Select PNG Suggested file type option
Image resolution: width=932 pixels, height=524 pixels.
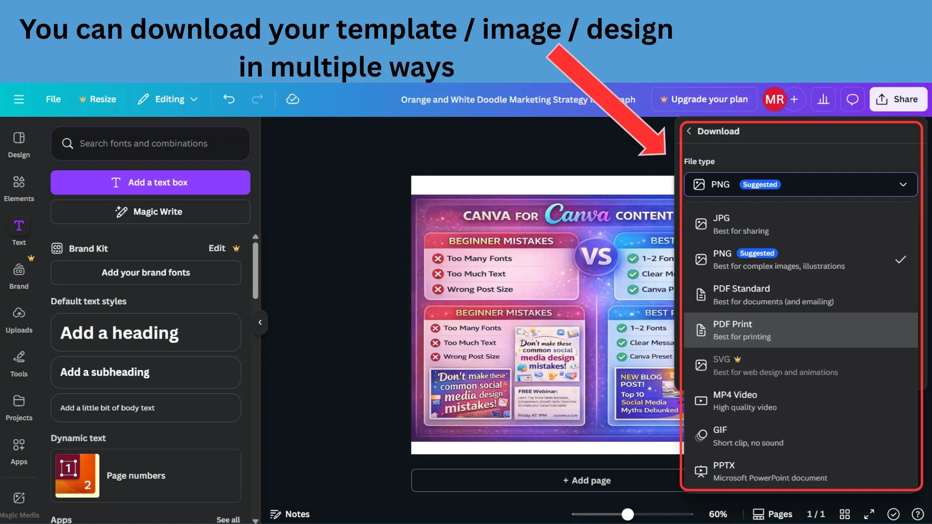pyautogui.click(x=801, y=260)
